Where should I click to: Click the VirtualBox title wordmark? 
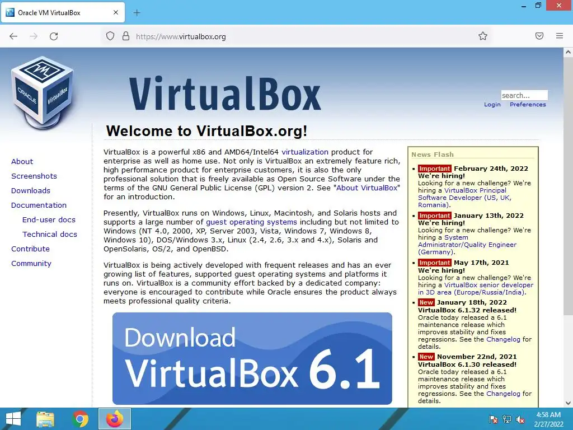point(225,94)
